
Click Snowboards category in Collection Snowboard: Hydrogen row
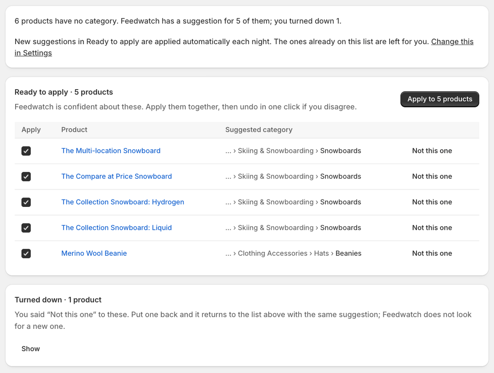pos(341,202)
